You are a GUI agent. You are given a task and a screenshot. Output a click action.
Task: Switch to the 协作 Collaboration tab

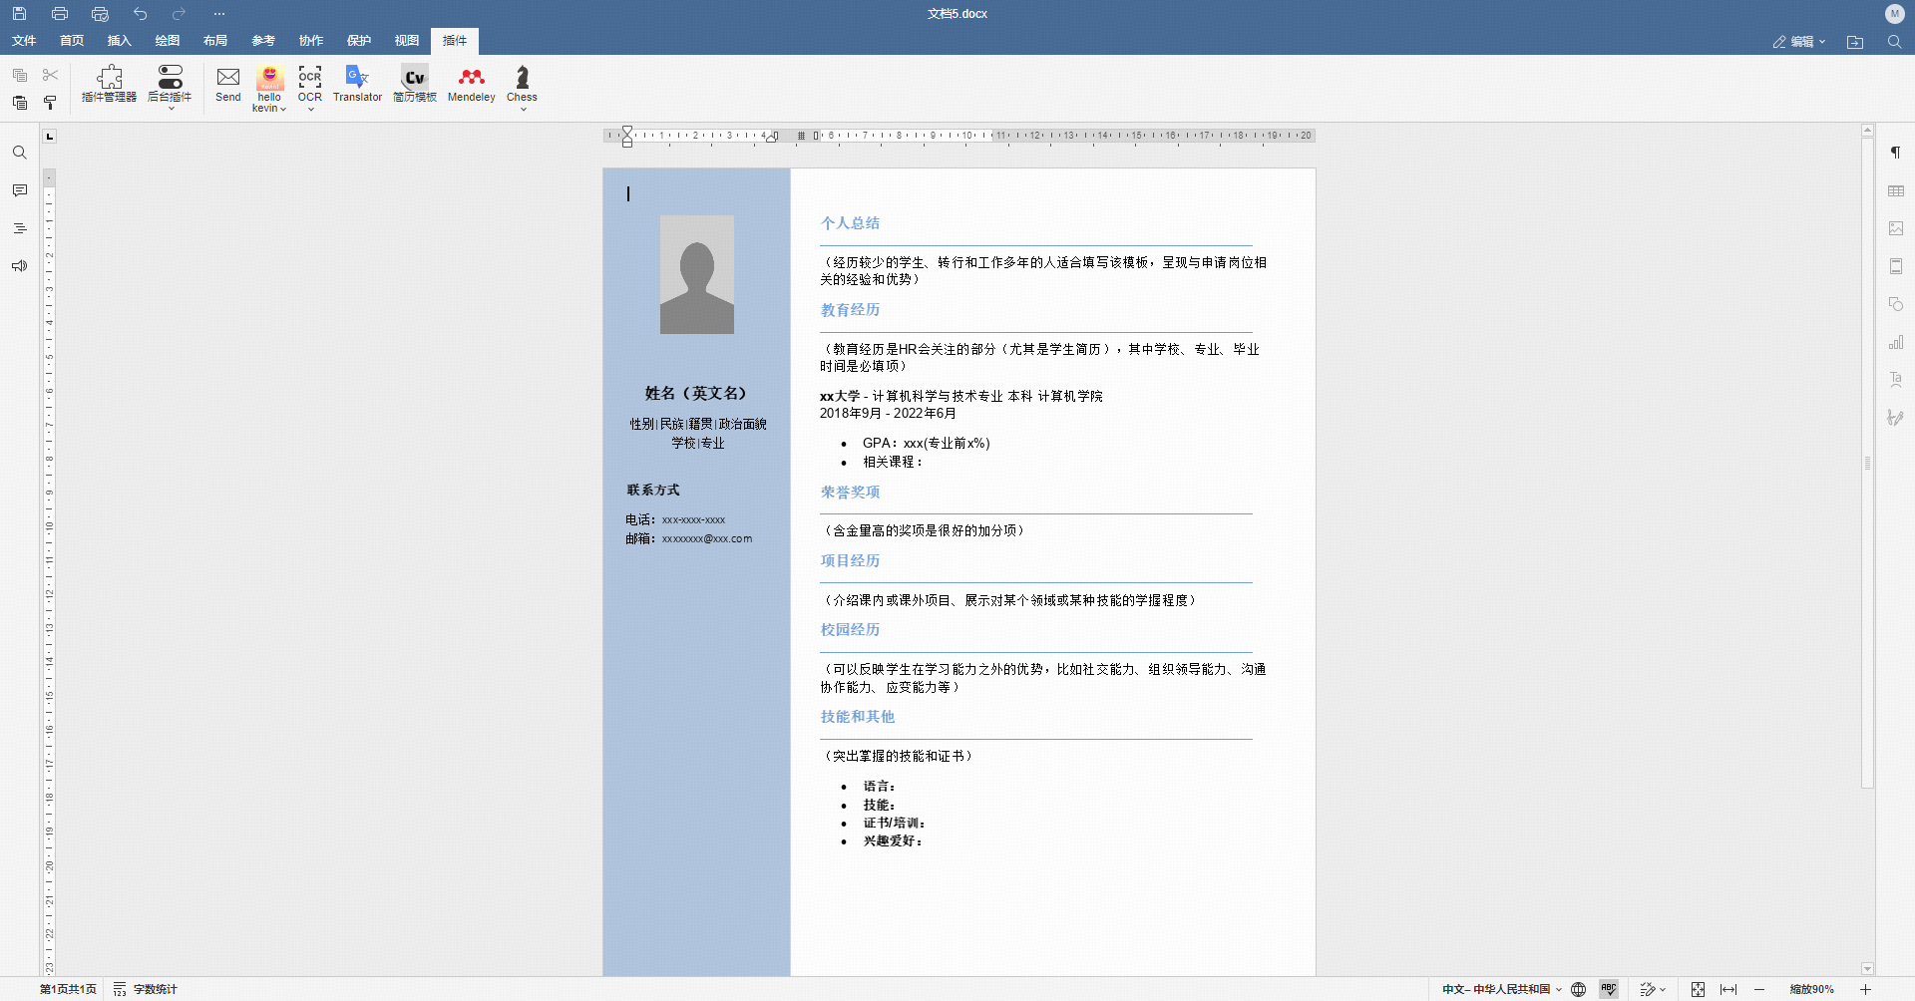tap(311, 41)
